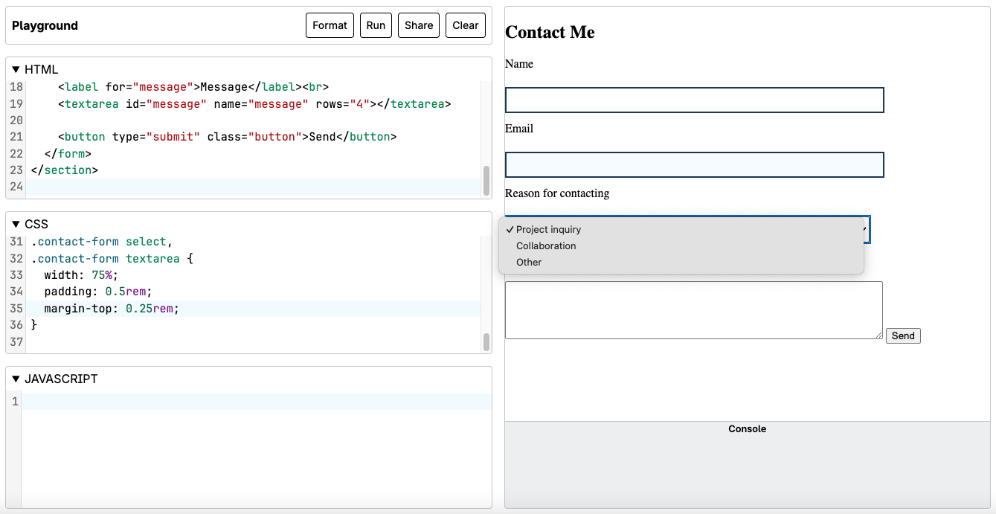Collapse the HTML panel triangle

[16, 70]
